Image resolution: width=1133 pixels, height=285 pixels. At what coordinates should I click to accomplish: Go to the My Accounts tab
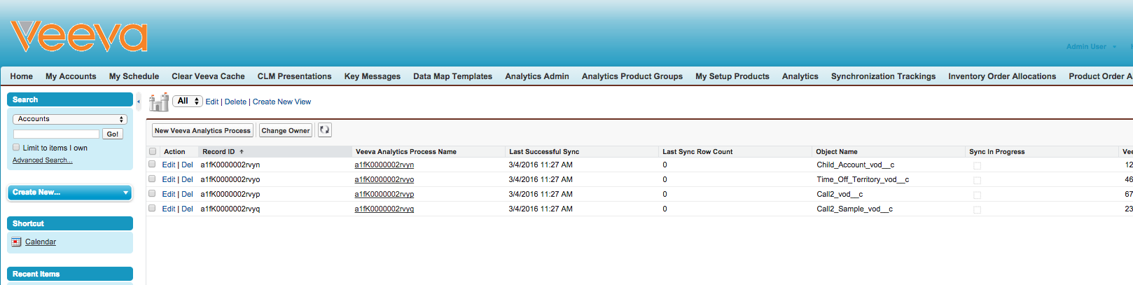(x=71, y=76)
